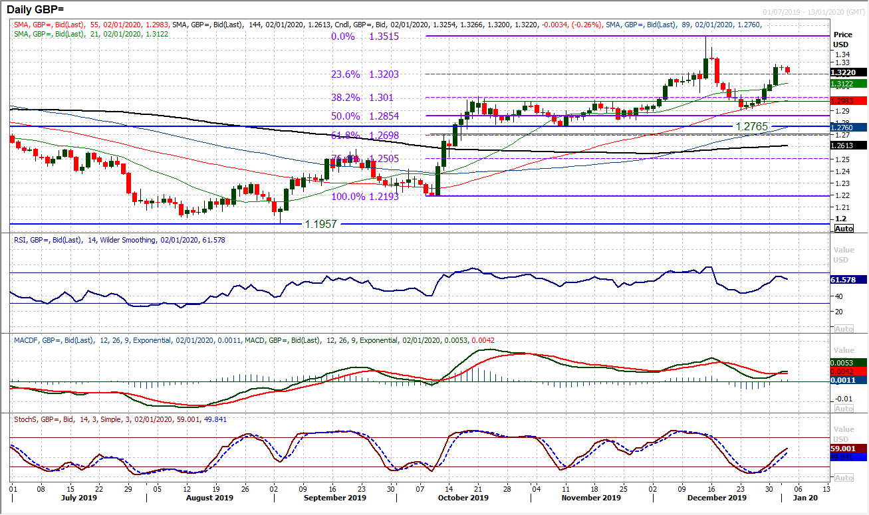Click the Fibonacci 38.2% 1.301 label
Viewport: 869px width, 515px height.
(x=362, y=98)
